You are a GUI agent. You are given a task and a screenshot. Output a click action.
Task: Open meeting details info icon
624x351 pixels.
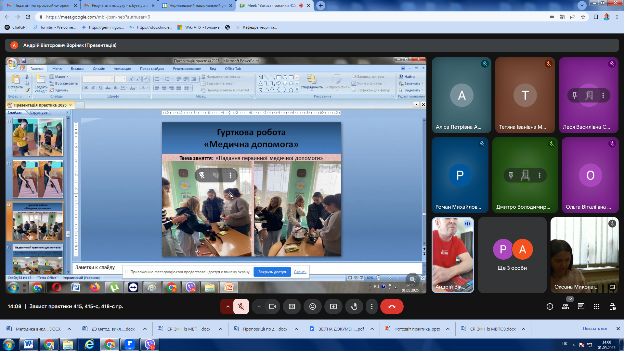(x=550, y=306)
